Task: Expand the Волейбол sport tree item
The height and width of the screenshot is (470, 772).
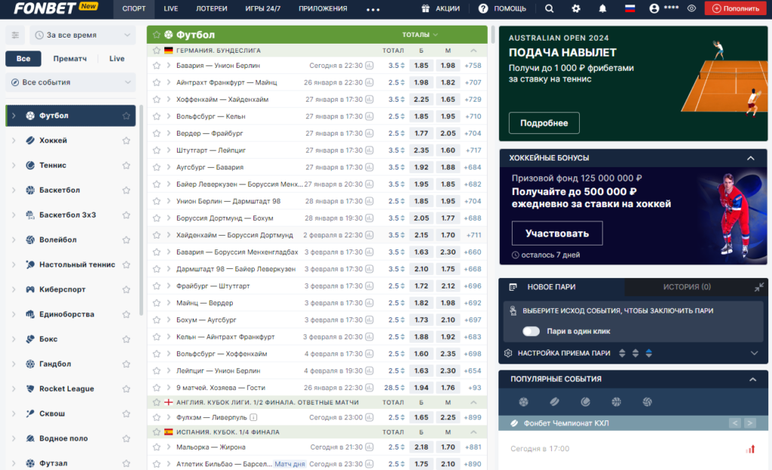Action: coord(14,240)
